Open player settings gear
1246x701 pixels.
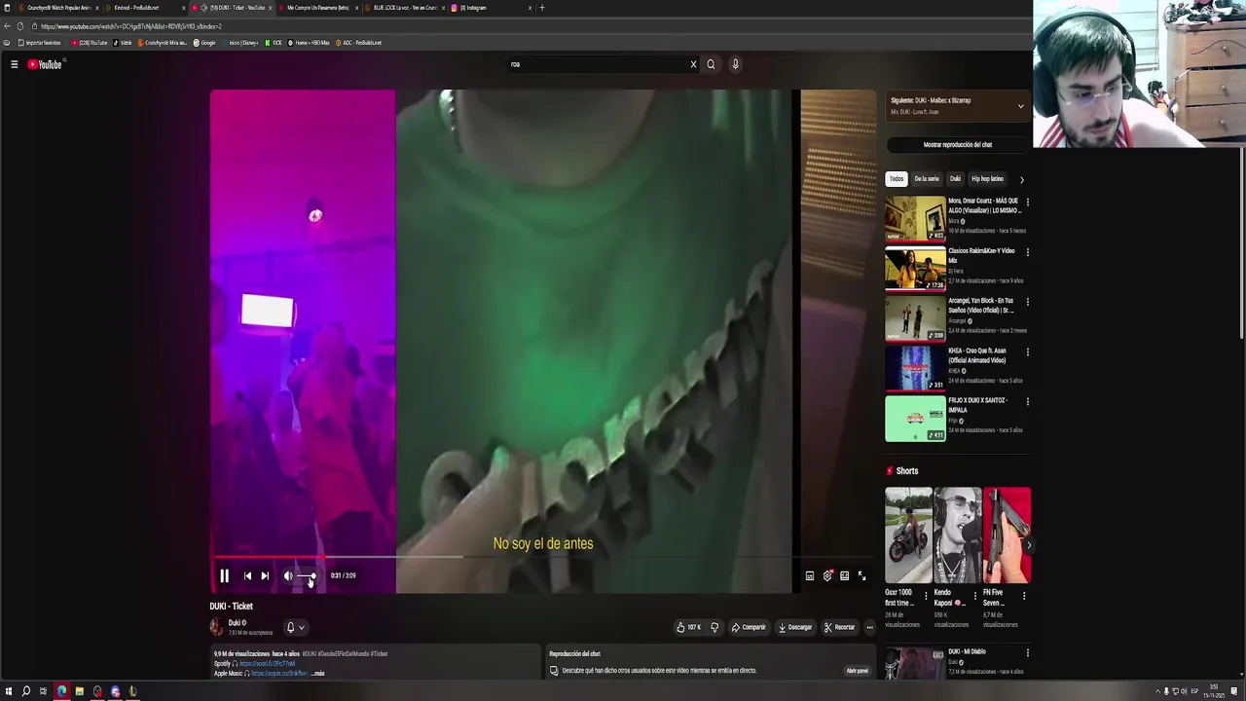click(827, 575)
